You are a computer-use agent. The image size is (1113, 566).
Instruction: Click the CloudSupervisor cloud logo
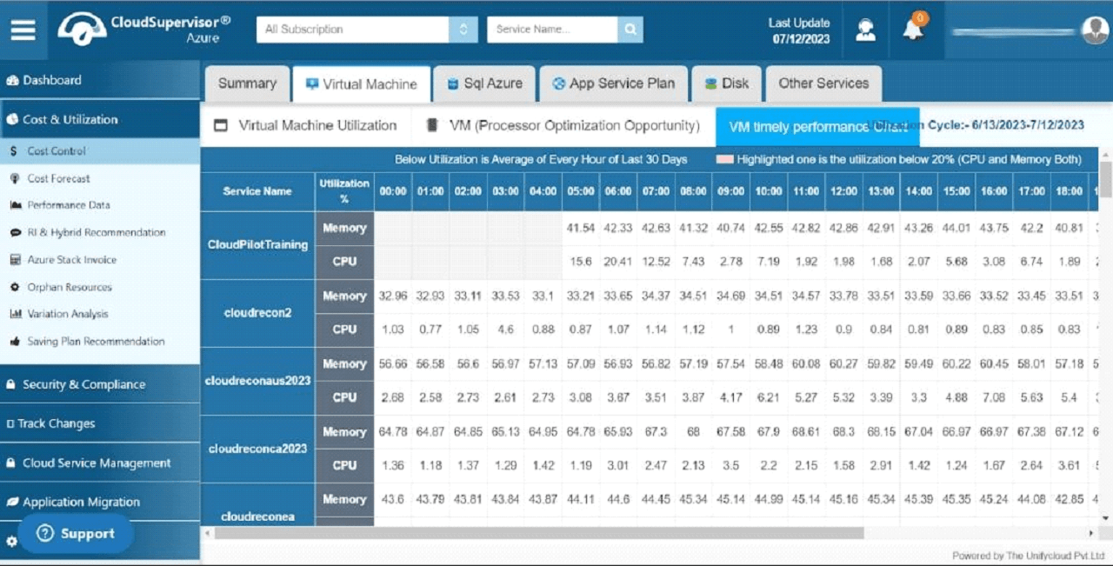[83, 29]
